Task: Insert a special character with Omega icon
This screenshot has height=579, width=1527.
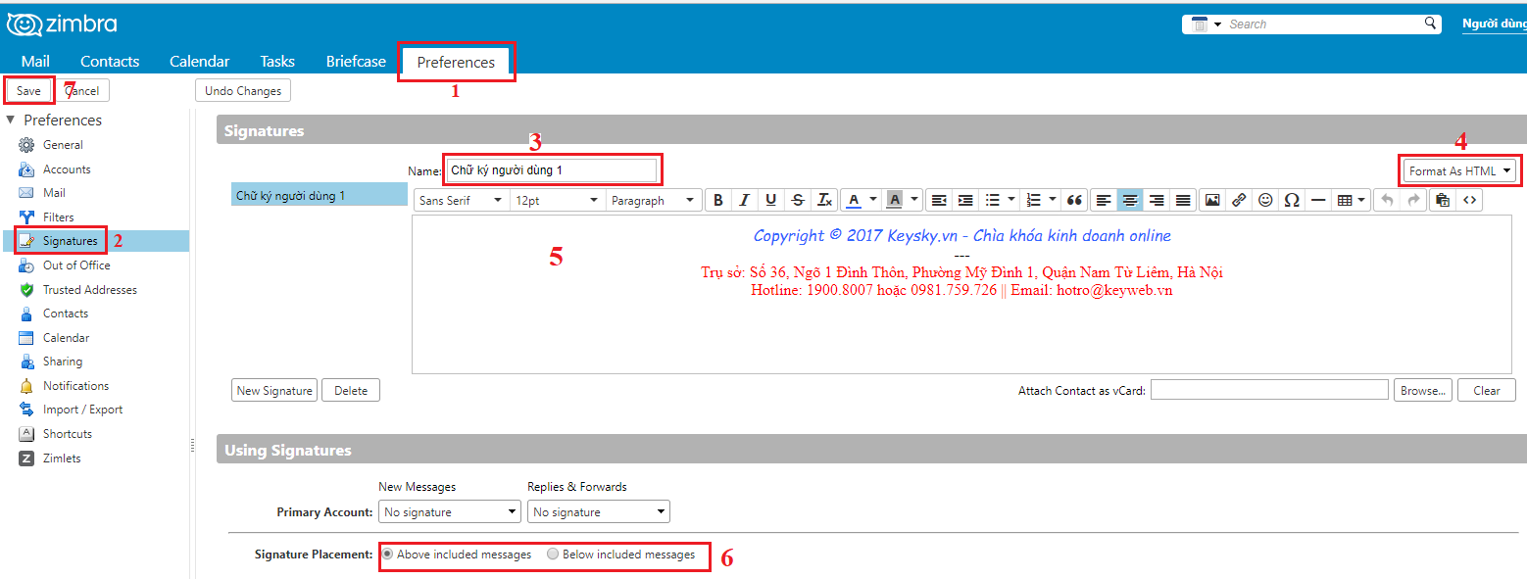Action: [x=1292, y=200]
